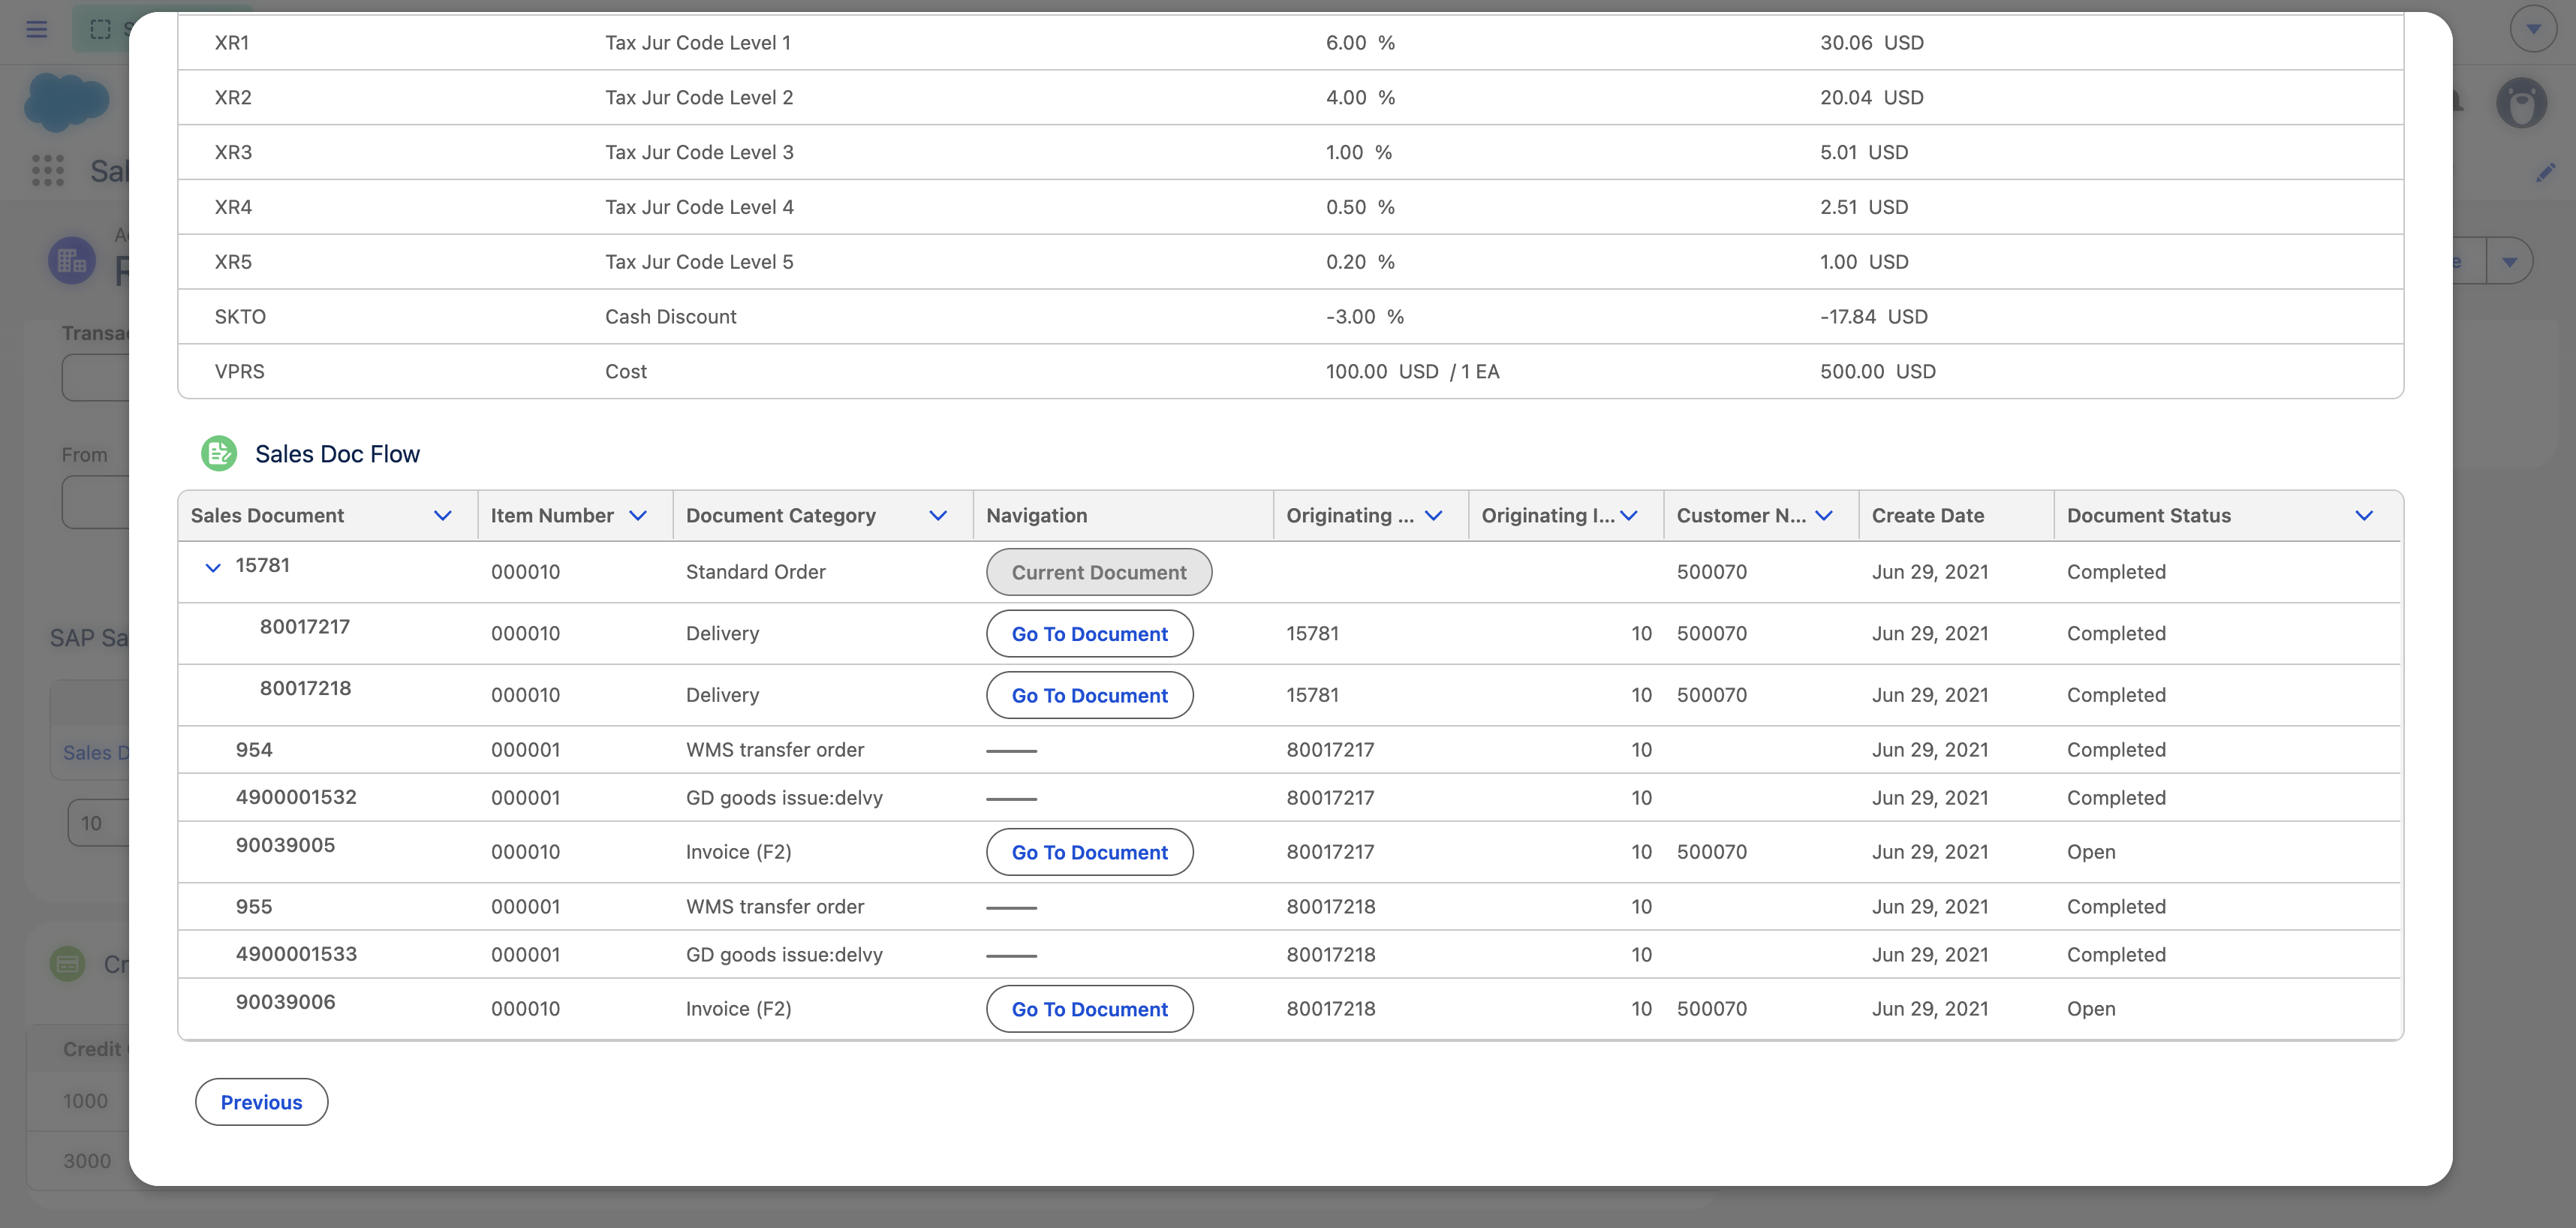
Task: Click the XR1 condition type cell
Action: pyautogui.click(x=232, y=42)
